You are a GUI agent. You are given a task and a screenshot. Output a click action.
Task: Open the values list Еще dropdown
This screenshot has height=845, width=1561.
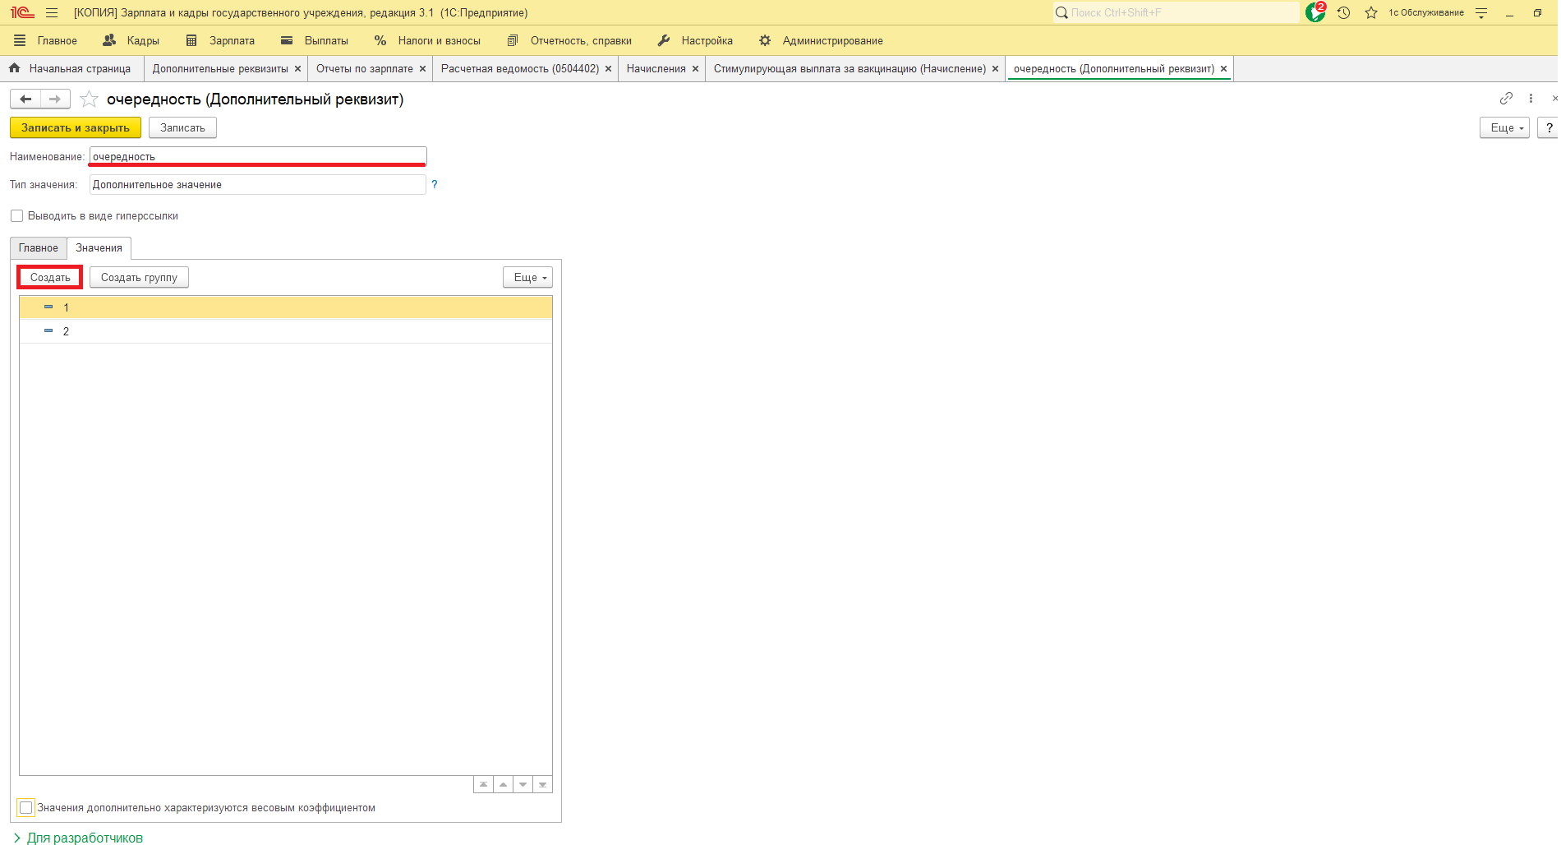pos(527,277)
